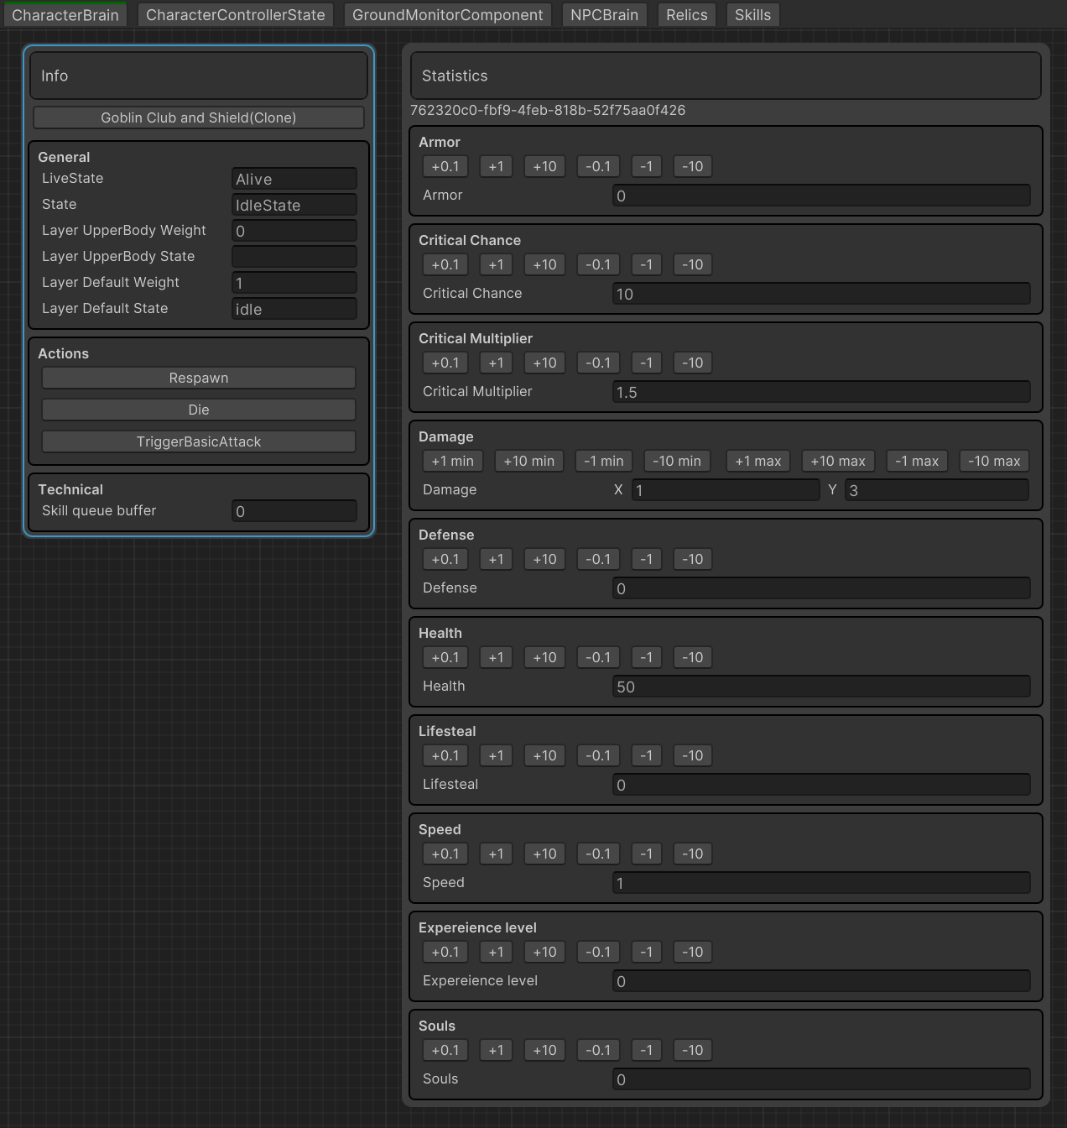Open the Relics tab

point(686,15)
